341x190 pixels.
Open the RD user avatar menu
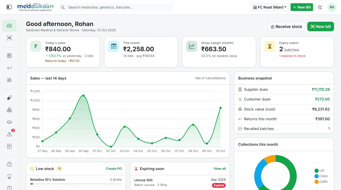point(332,7)
